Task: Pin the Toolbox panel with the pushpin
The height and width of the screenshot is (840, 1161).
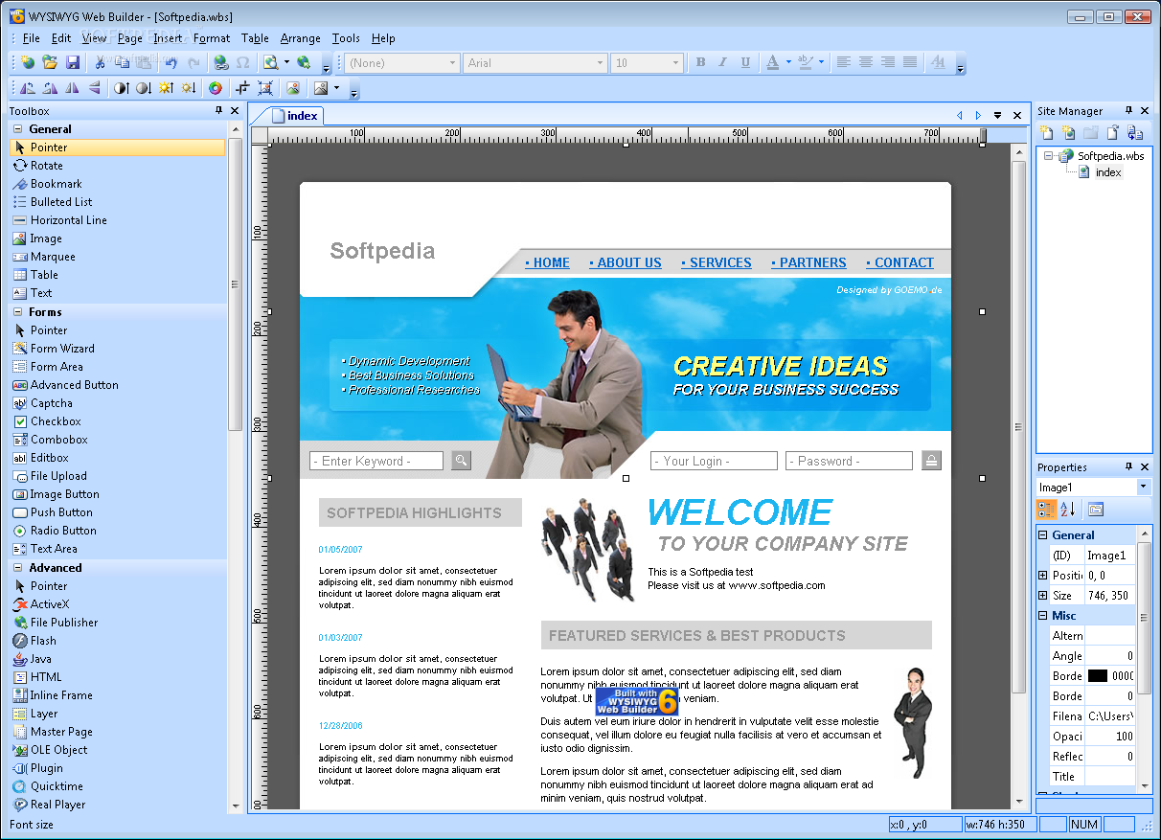Action: tap(218, 111)
